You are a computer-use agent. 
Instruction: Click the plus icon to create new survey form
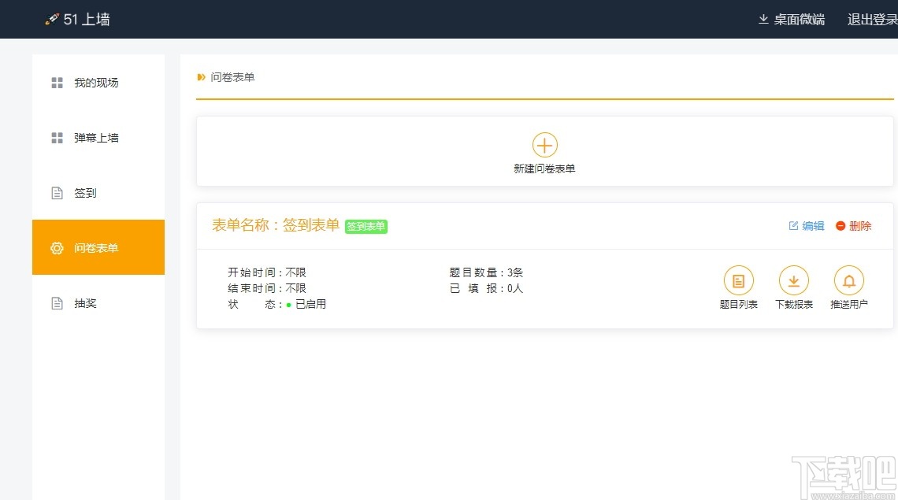544,145
